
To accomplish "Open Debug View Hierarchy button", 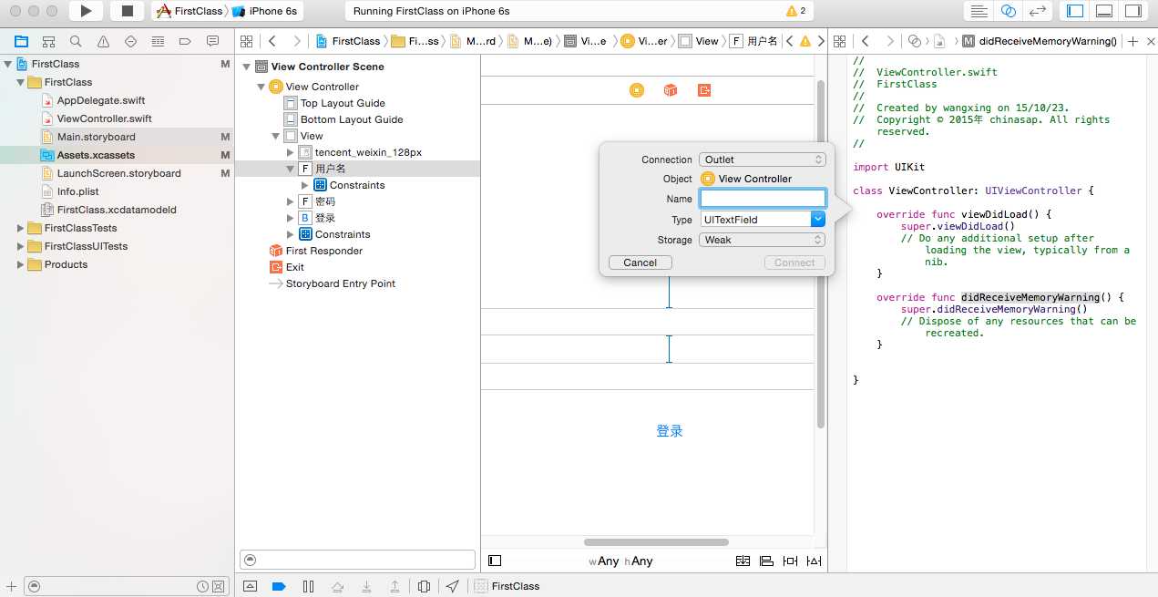I will coord(424,586).
